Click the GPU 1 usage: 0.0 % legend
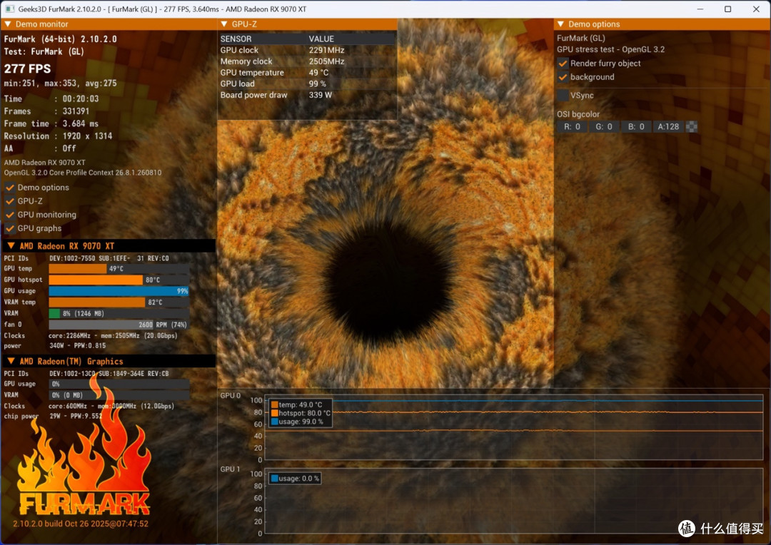 pyautogui.click(x=295, y=479)
